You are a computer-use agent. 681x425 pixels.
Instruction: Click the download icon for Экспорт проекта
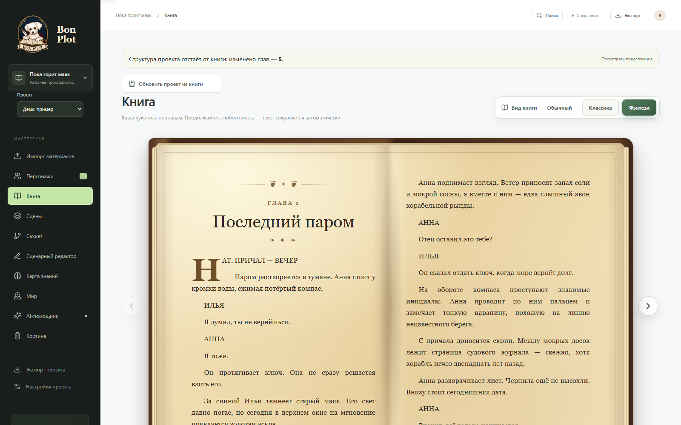[17, 369]
